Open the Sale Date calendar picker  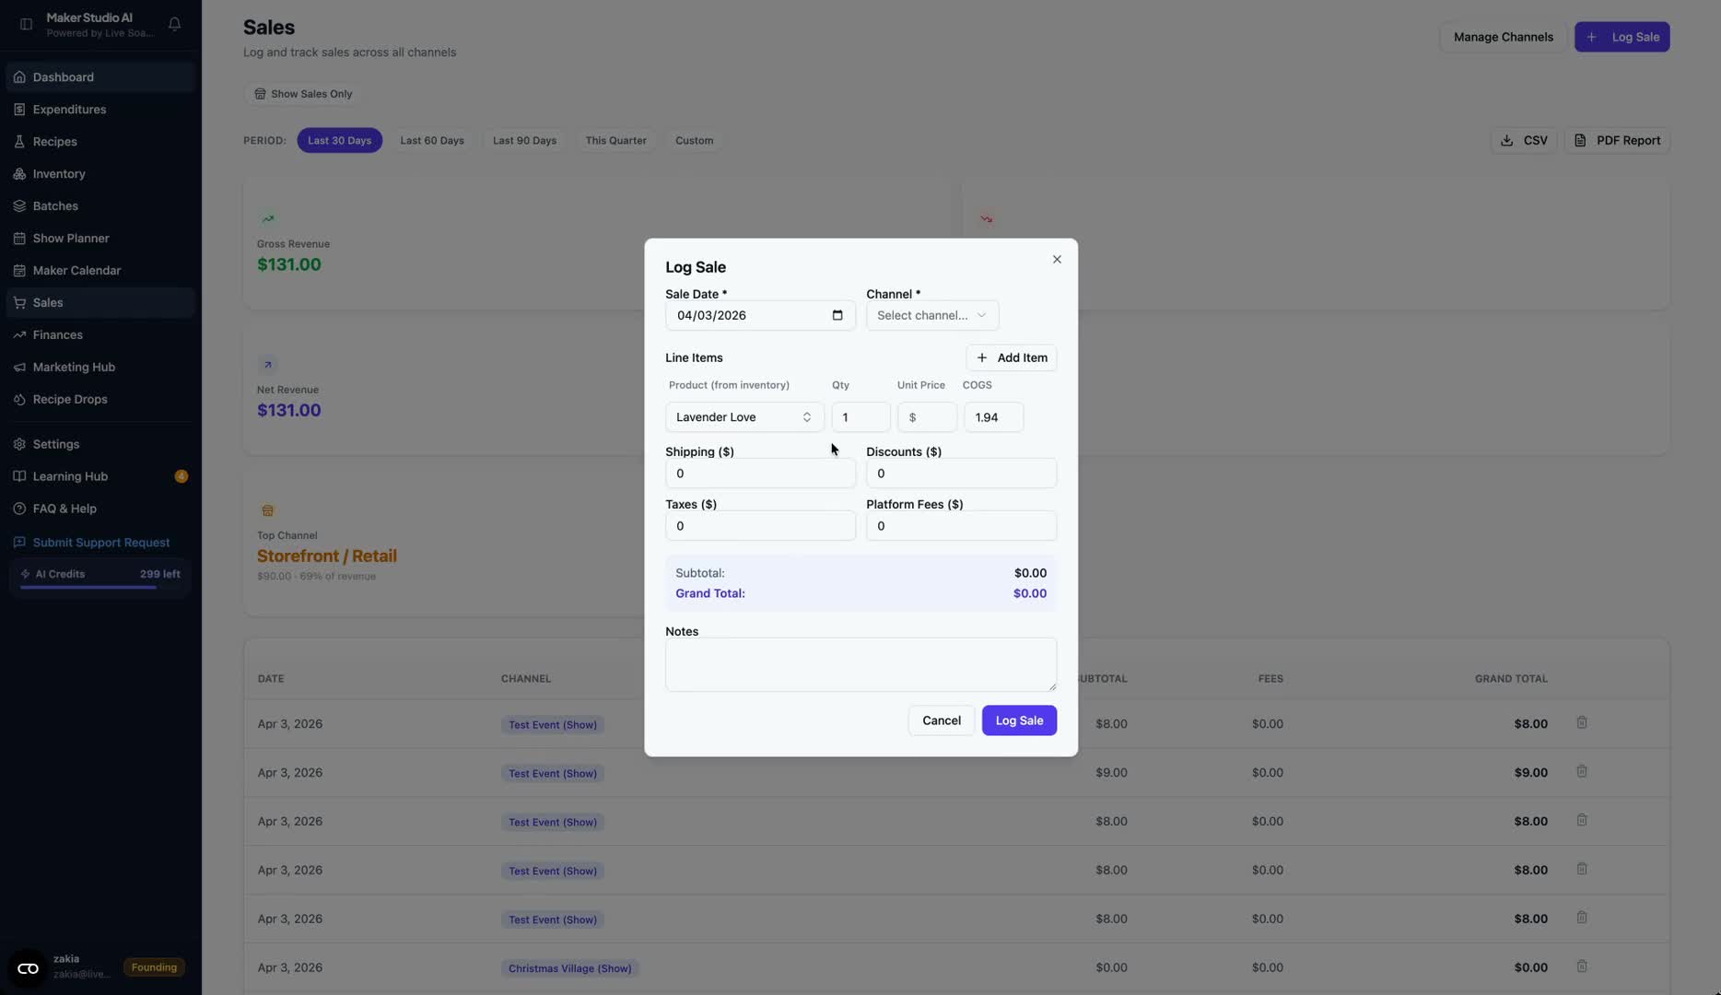tap(837, 315)
